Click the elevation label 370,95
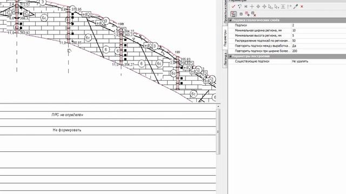This screenshot has height=194, width=346. 77,10
